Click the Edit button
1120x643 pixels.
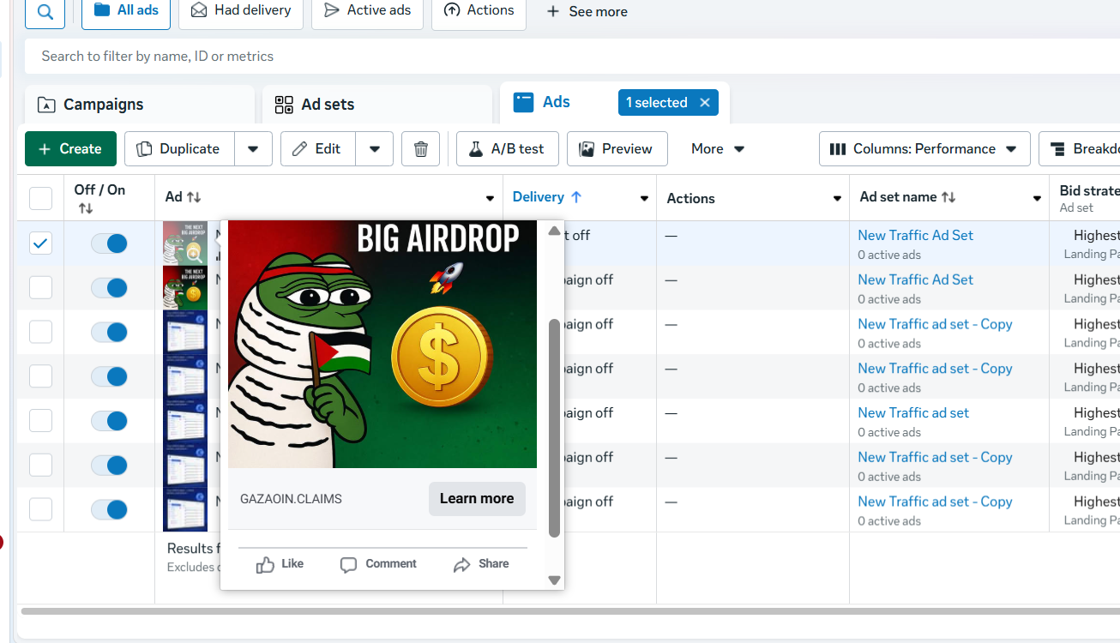pyautogui.click(x=317, y=149)
